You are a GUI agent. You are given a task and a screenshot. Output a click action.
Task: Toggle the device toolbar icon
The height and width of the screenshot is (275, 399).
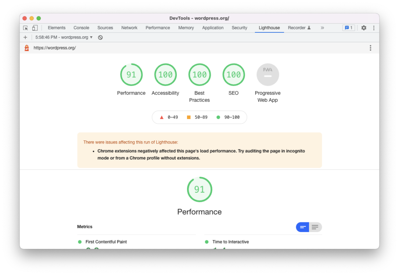click(35, 28)
